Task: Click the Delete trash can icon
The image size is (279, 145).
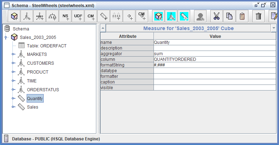Action: click(259, 16)
